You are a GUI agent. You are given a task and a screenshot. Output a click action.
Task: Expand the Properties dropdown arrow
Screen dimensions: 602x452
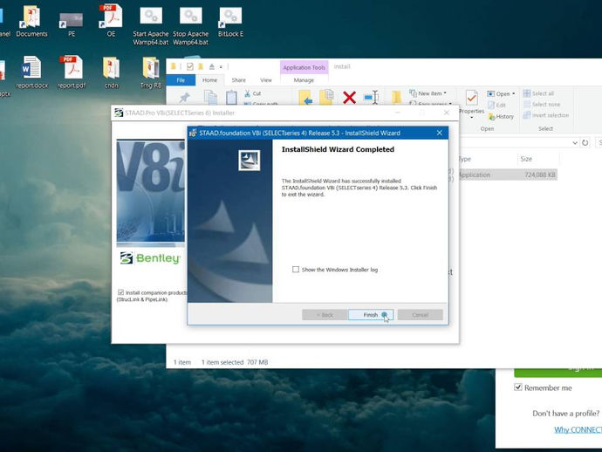pyautogui.click(x=471, y=117)
